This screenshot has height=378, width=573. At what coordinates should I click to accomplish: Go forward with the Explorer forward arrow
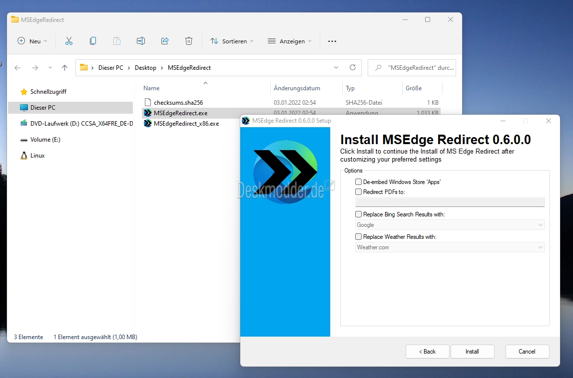pos(34,68)
